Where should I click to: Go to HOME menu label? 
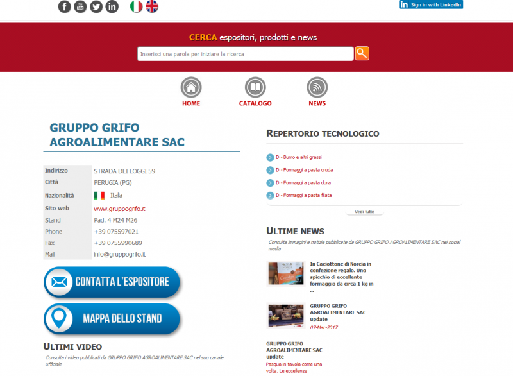click(191, 103)
